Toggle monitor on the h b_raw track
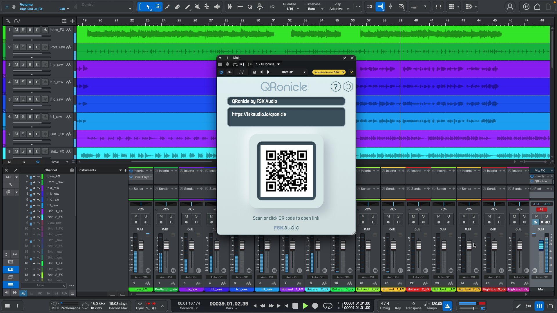This screenshot has width=557, height=313. click(x=37, y=82)
